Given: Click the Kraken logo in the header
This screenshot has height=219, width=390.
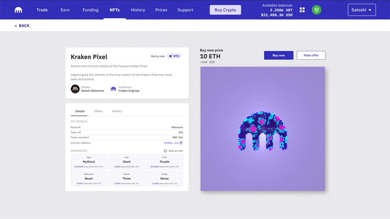Looking at the screenshot, I should pyautogui.click(x=18, y=10).
